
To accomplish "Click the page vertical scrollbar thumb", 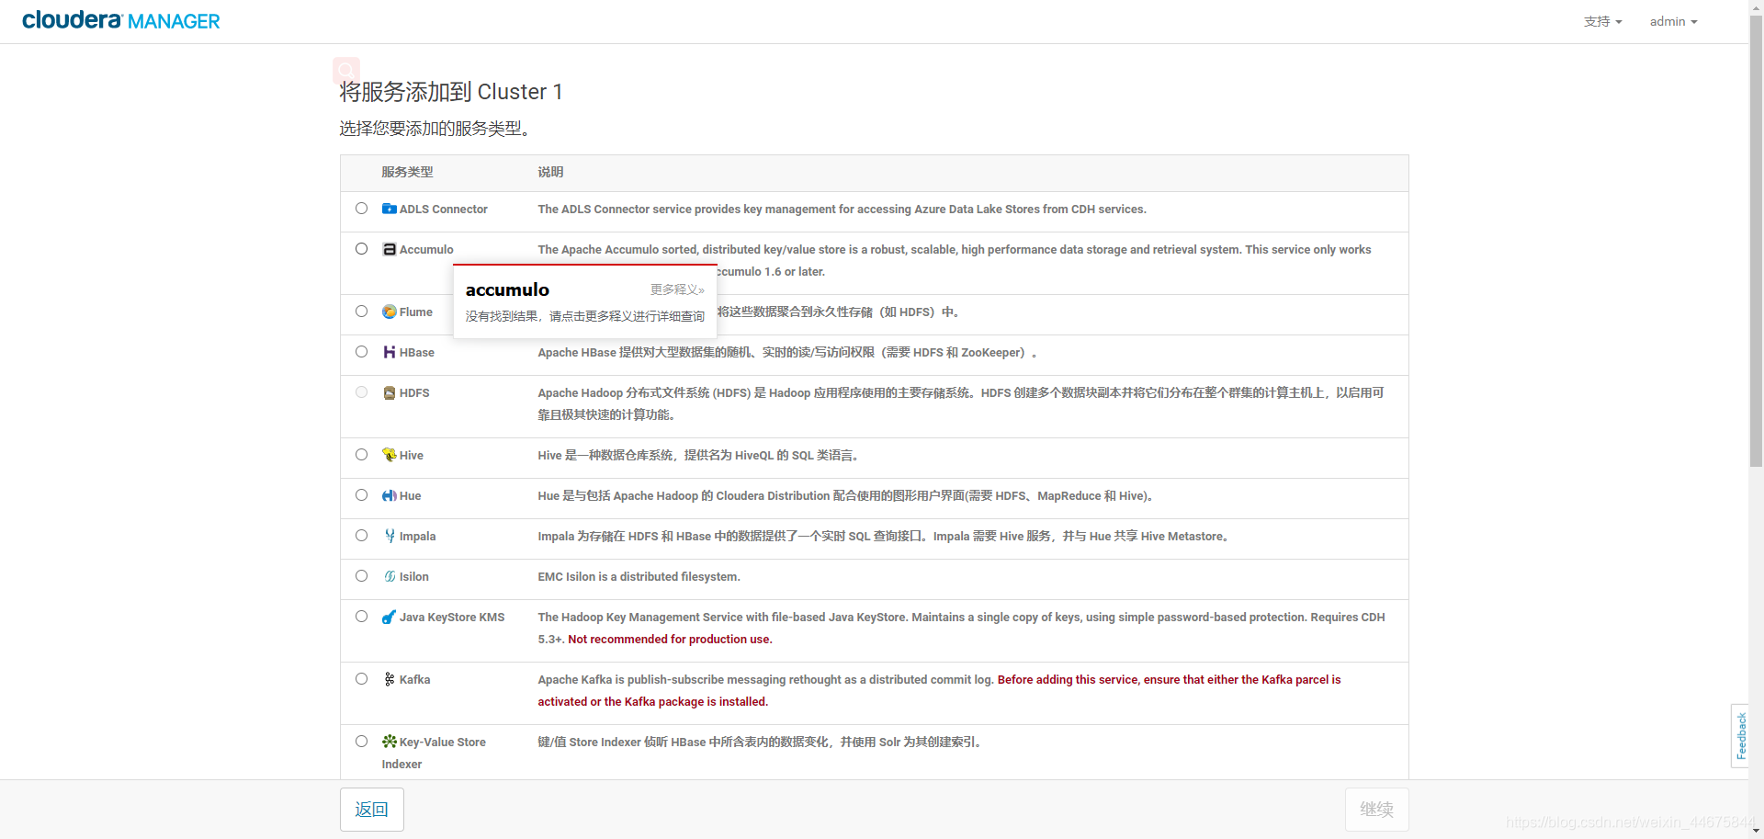I will click(x=1756, y=241).
